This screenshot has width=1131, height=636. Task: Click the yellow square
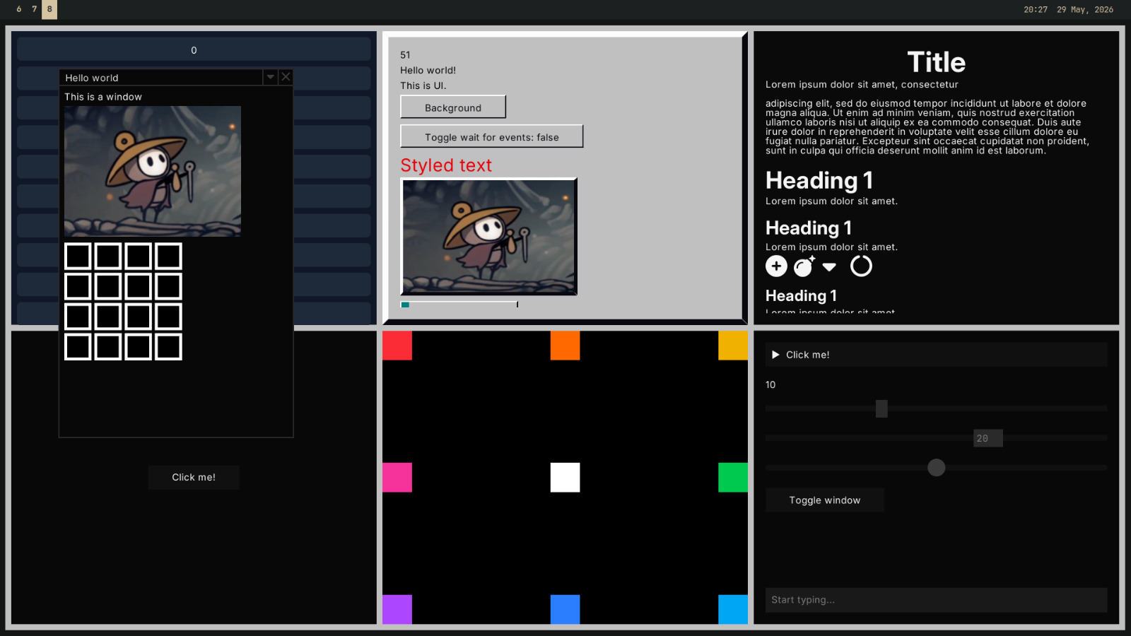[733, 346]
